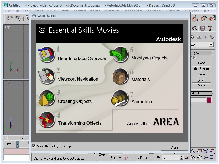Close the Welcome Screen dialog
The height and width of the screenshot is (164, 219).
point(174,147)
